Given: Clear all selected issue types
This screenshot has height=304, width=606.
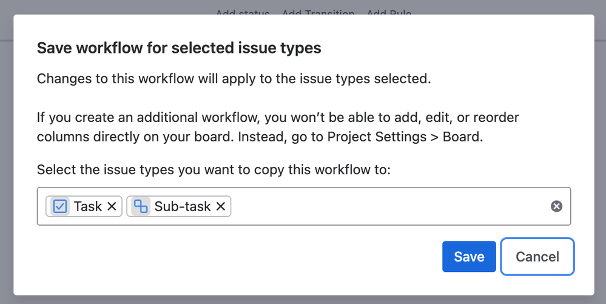Looking at the screenshot, I should coord(556,206).
